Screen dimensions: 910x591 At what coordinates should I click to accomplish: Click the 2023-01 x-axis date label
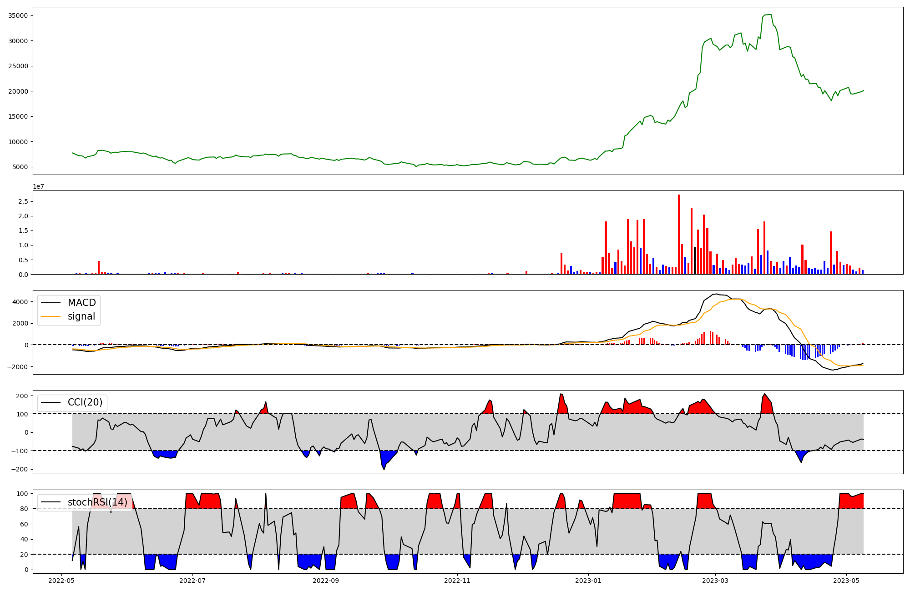click(588, 581)
